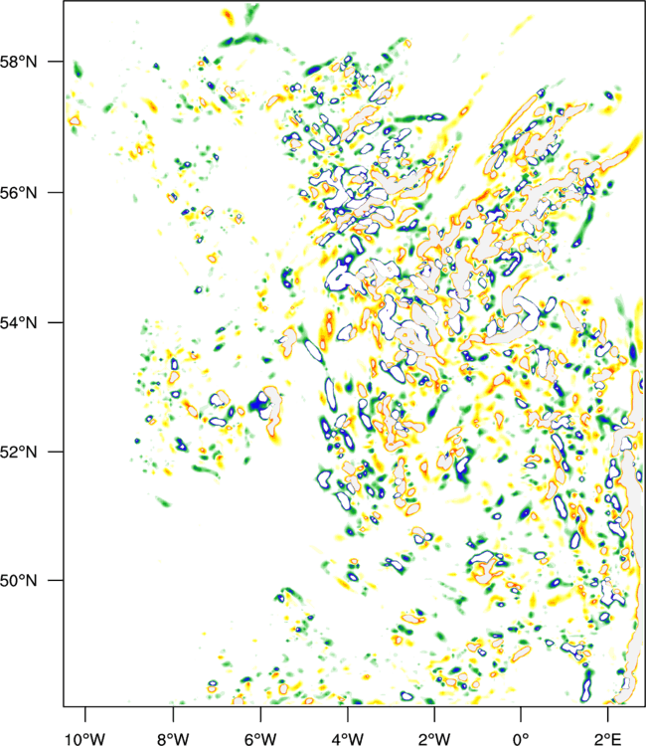Click the 10°W longitude label
The width and height of the screenshot is (646, 746).
84,739
